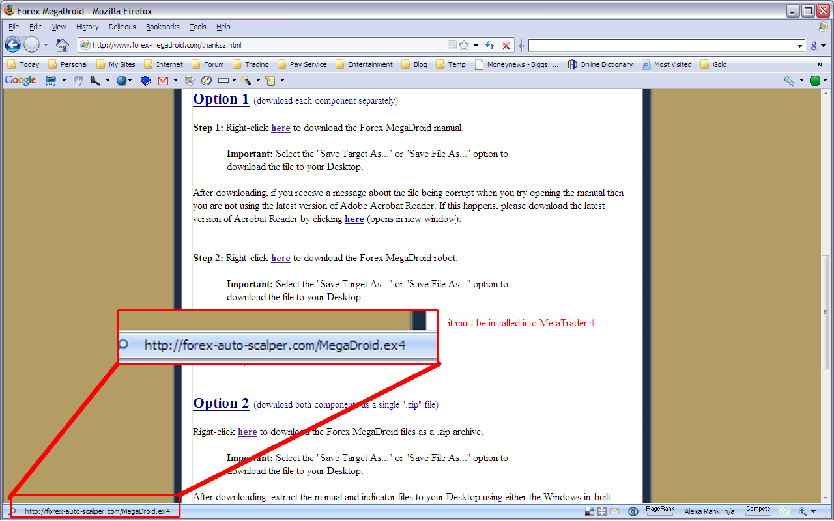Expand the green circle dropdown arrow

[825, 81]
